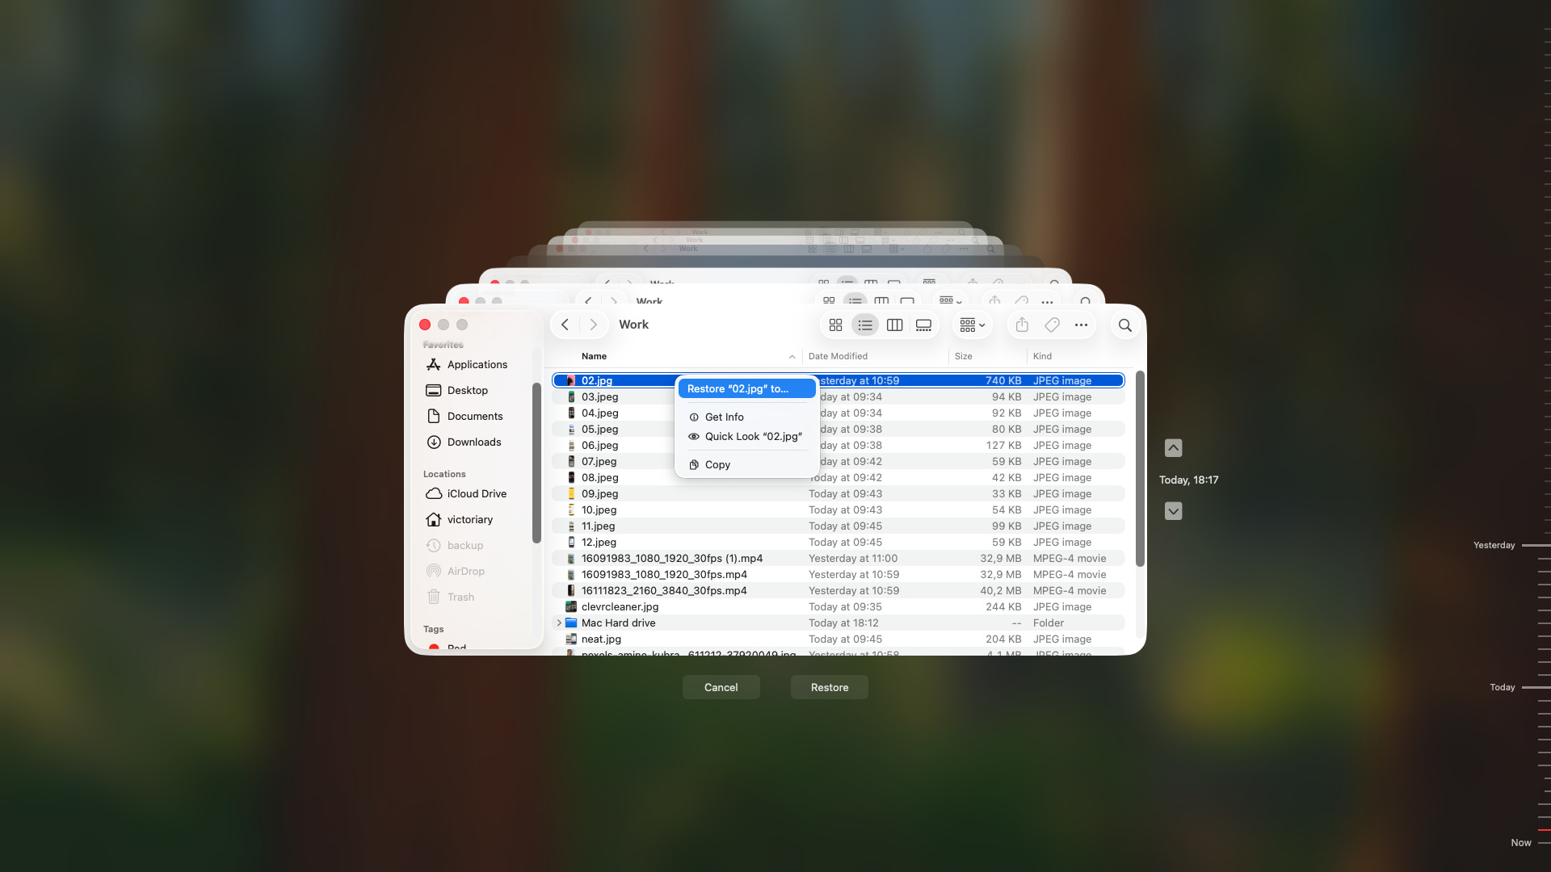Select the 02.jpg file row
This screenshot has width=1551, height=872.
pos(839,380)
